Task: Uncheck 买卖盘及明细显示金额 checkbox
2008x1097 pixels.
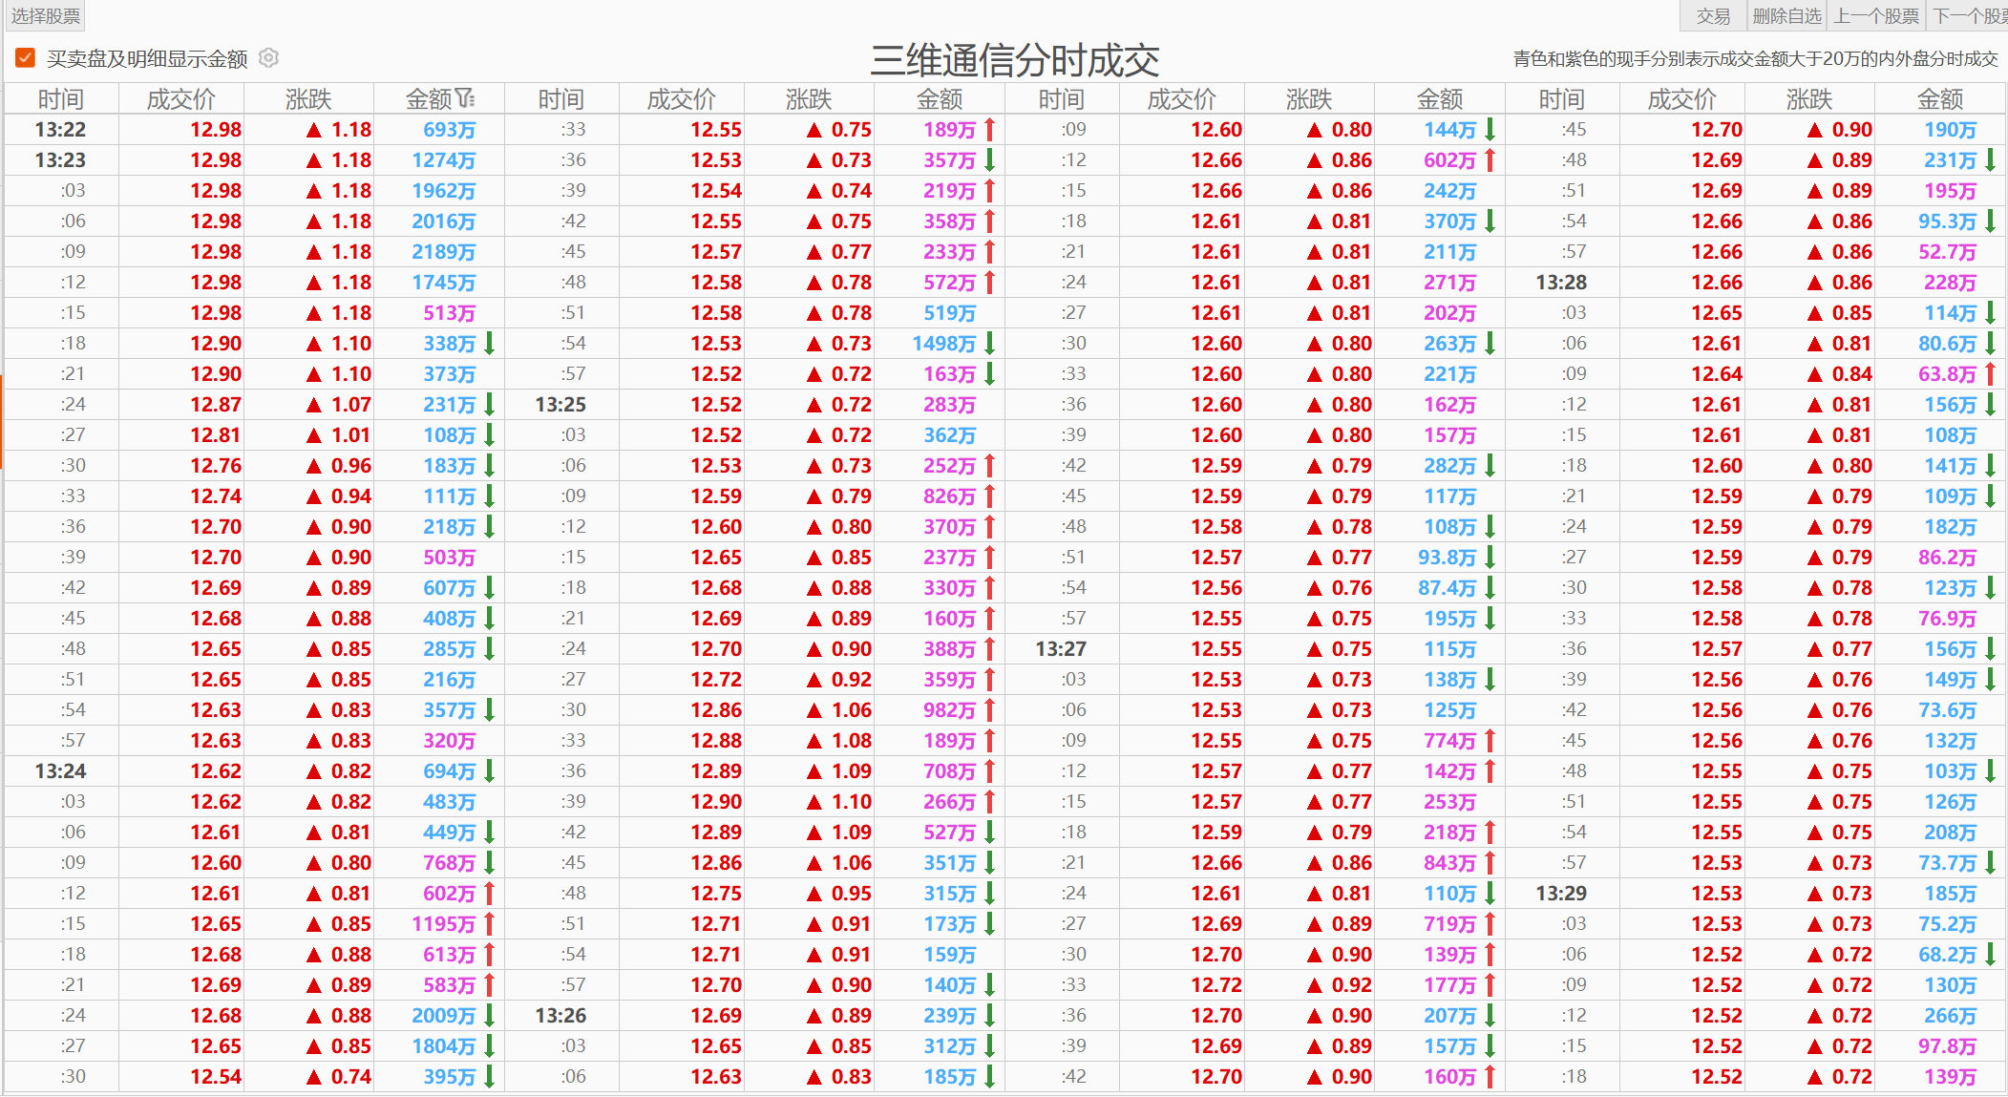Action: (x=26, y=58)
